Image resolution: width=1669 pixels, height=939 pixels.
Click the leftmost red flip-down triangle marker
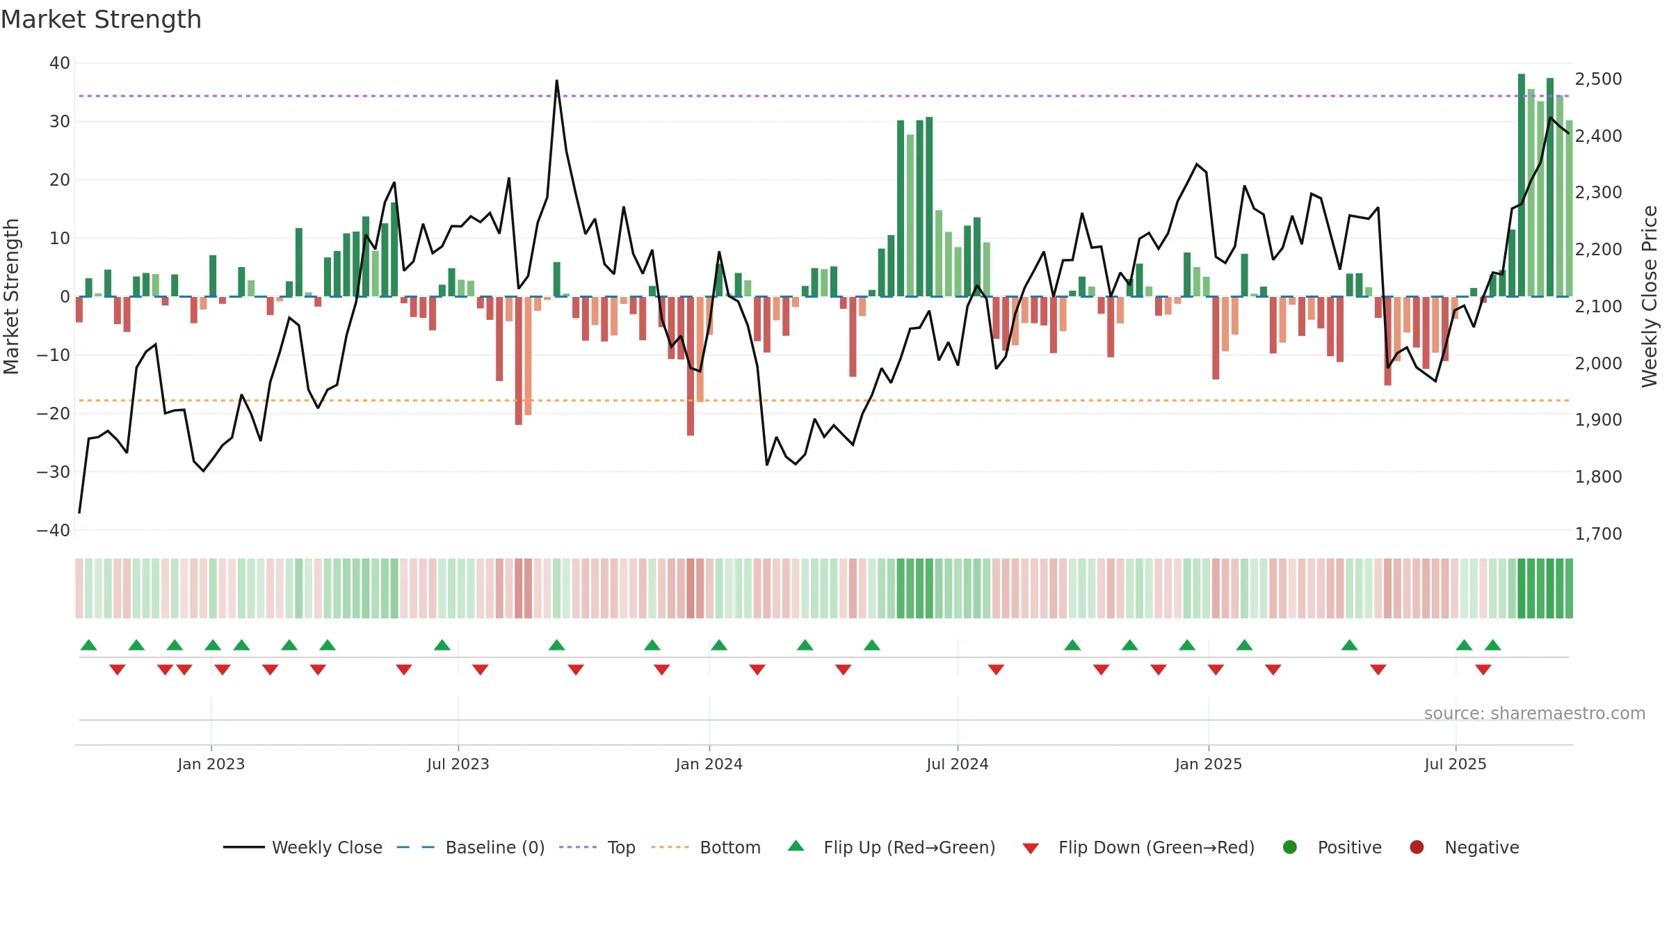point(118,670)
